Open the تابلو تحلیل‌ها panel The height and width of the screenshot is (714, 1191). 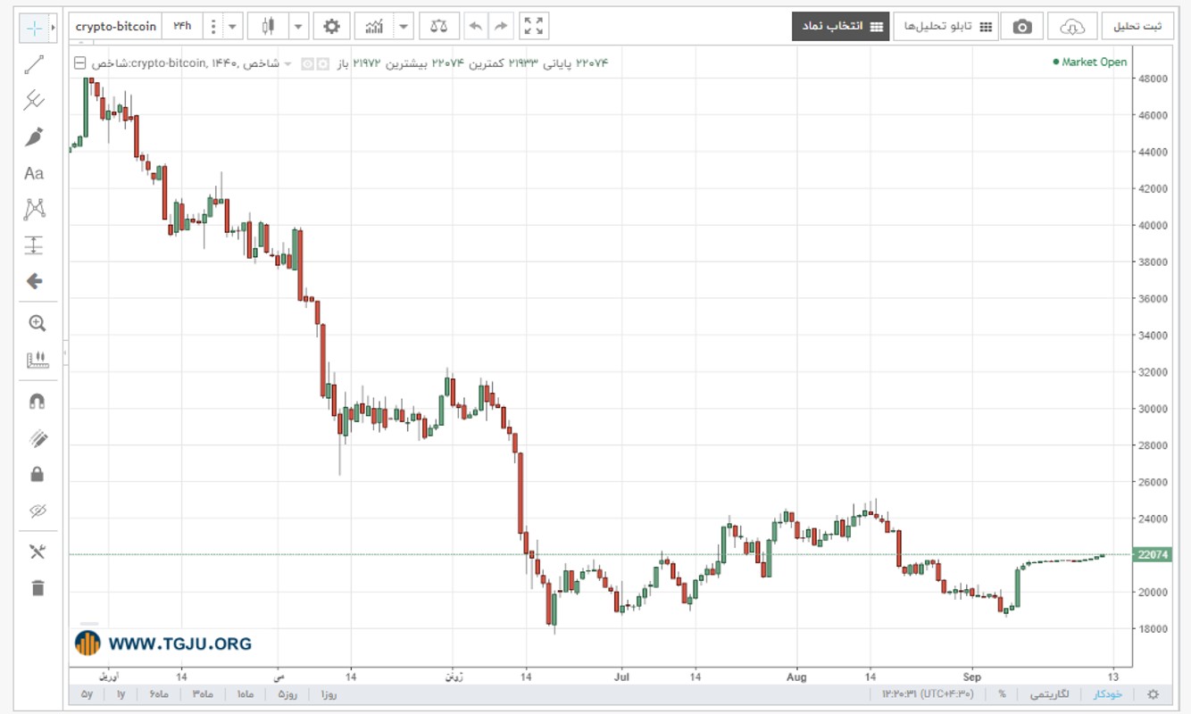[947, 27]
